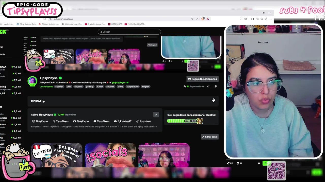Click the 91 Espectadores viewer count
This screenshot has height=182, width=325.
(194, 86)
